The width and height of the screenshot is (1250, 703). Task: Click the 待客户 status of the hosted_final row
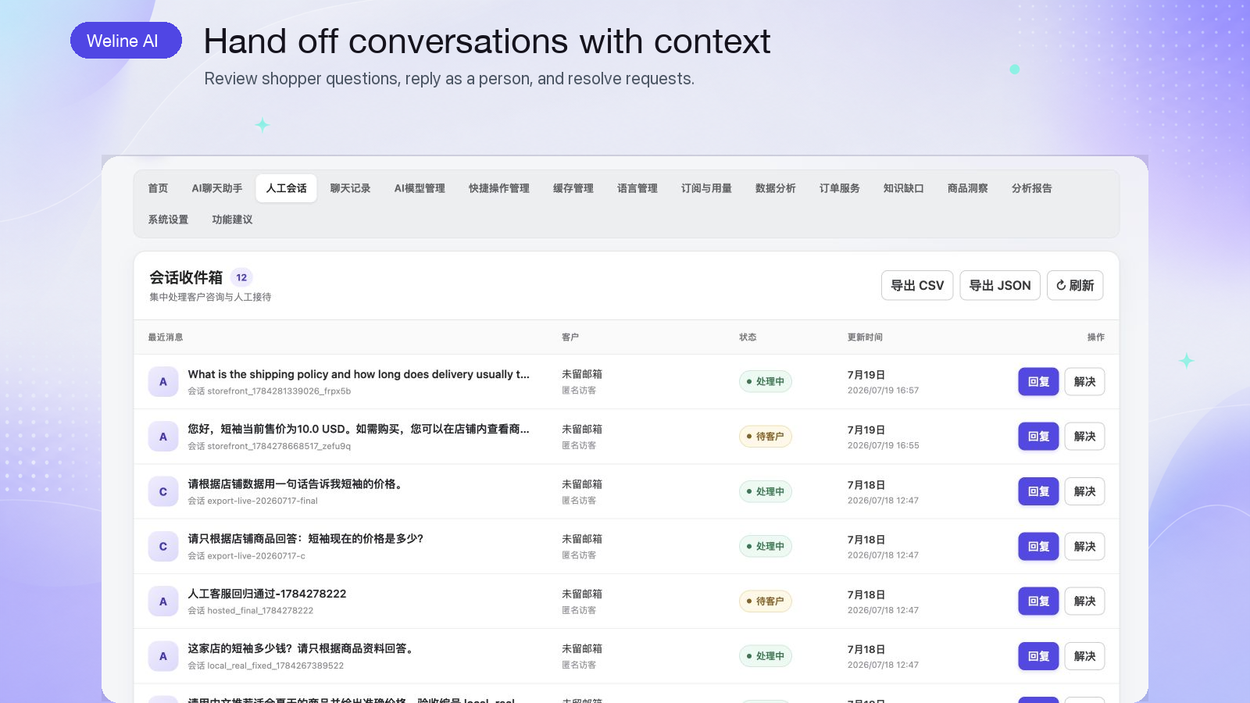pyautogui.click(x=766, y=601)
